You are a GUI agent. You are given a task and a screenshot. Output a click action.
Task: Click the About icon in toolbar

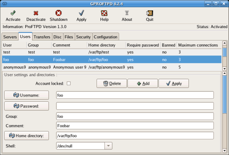point(127,13)
